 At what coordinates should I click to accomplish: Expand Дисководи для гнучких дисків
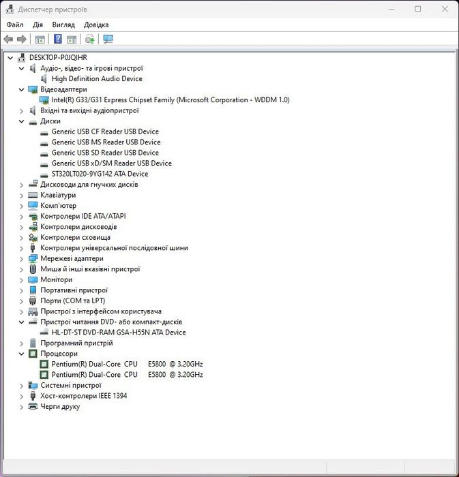[21, 185]
